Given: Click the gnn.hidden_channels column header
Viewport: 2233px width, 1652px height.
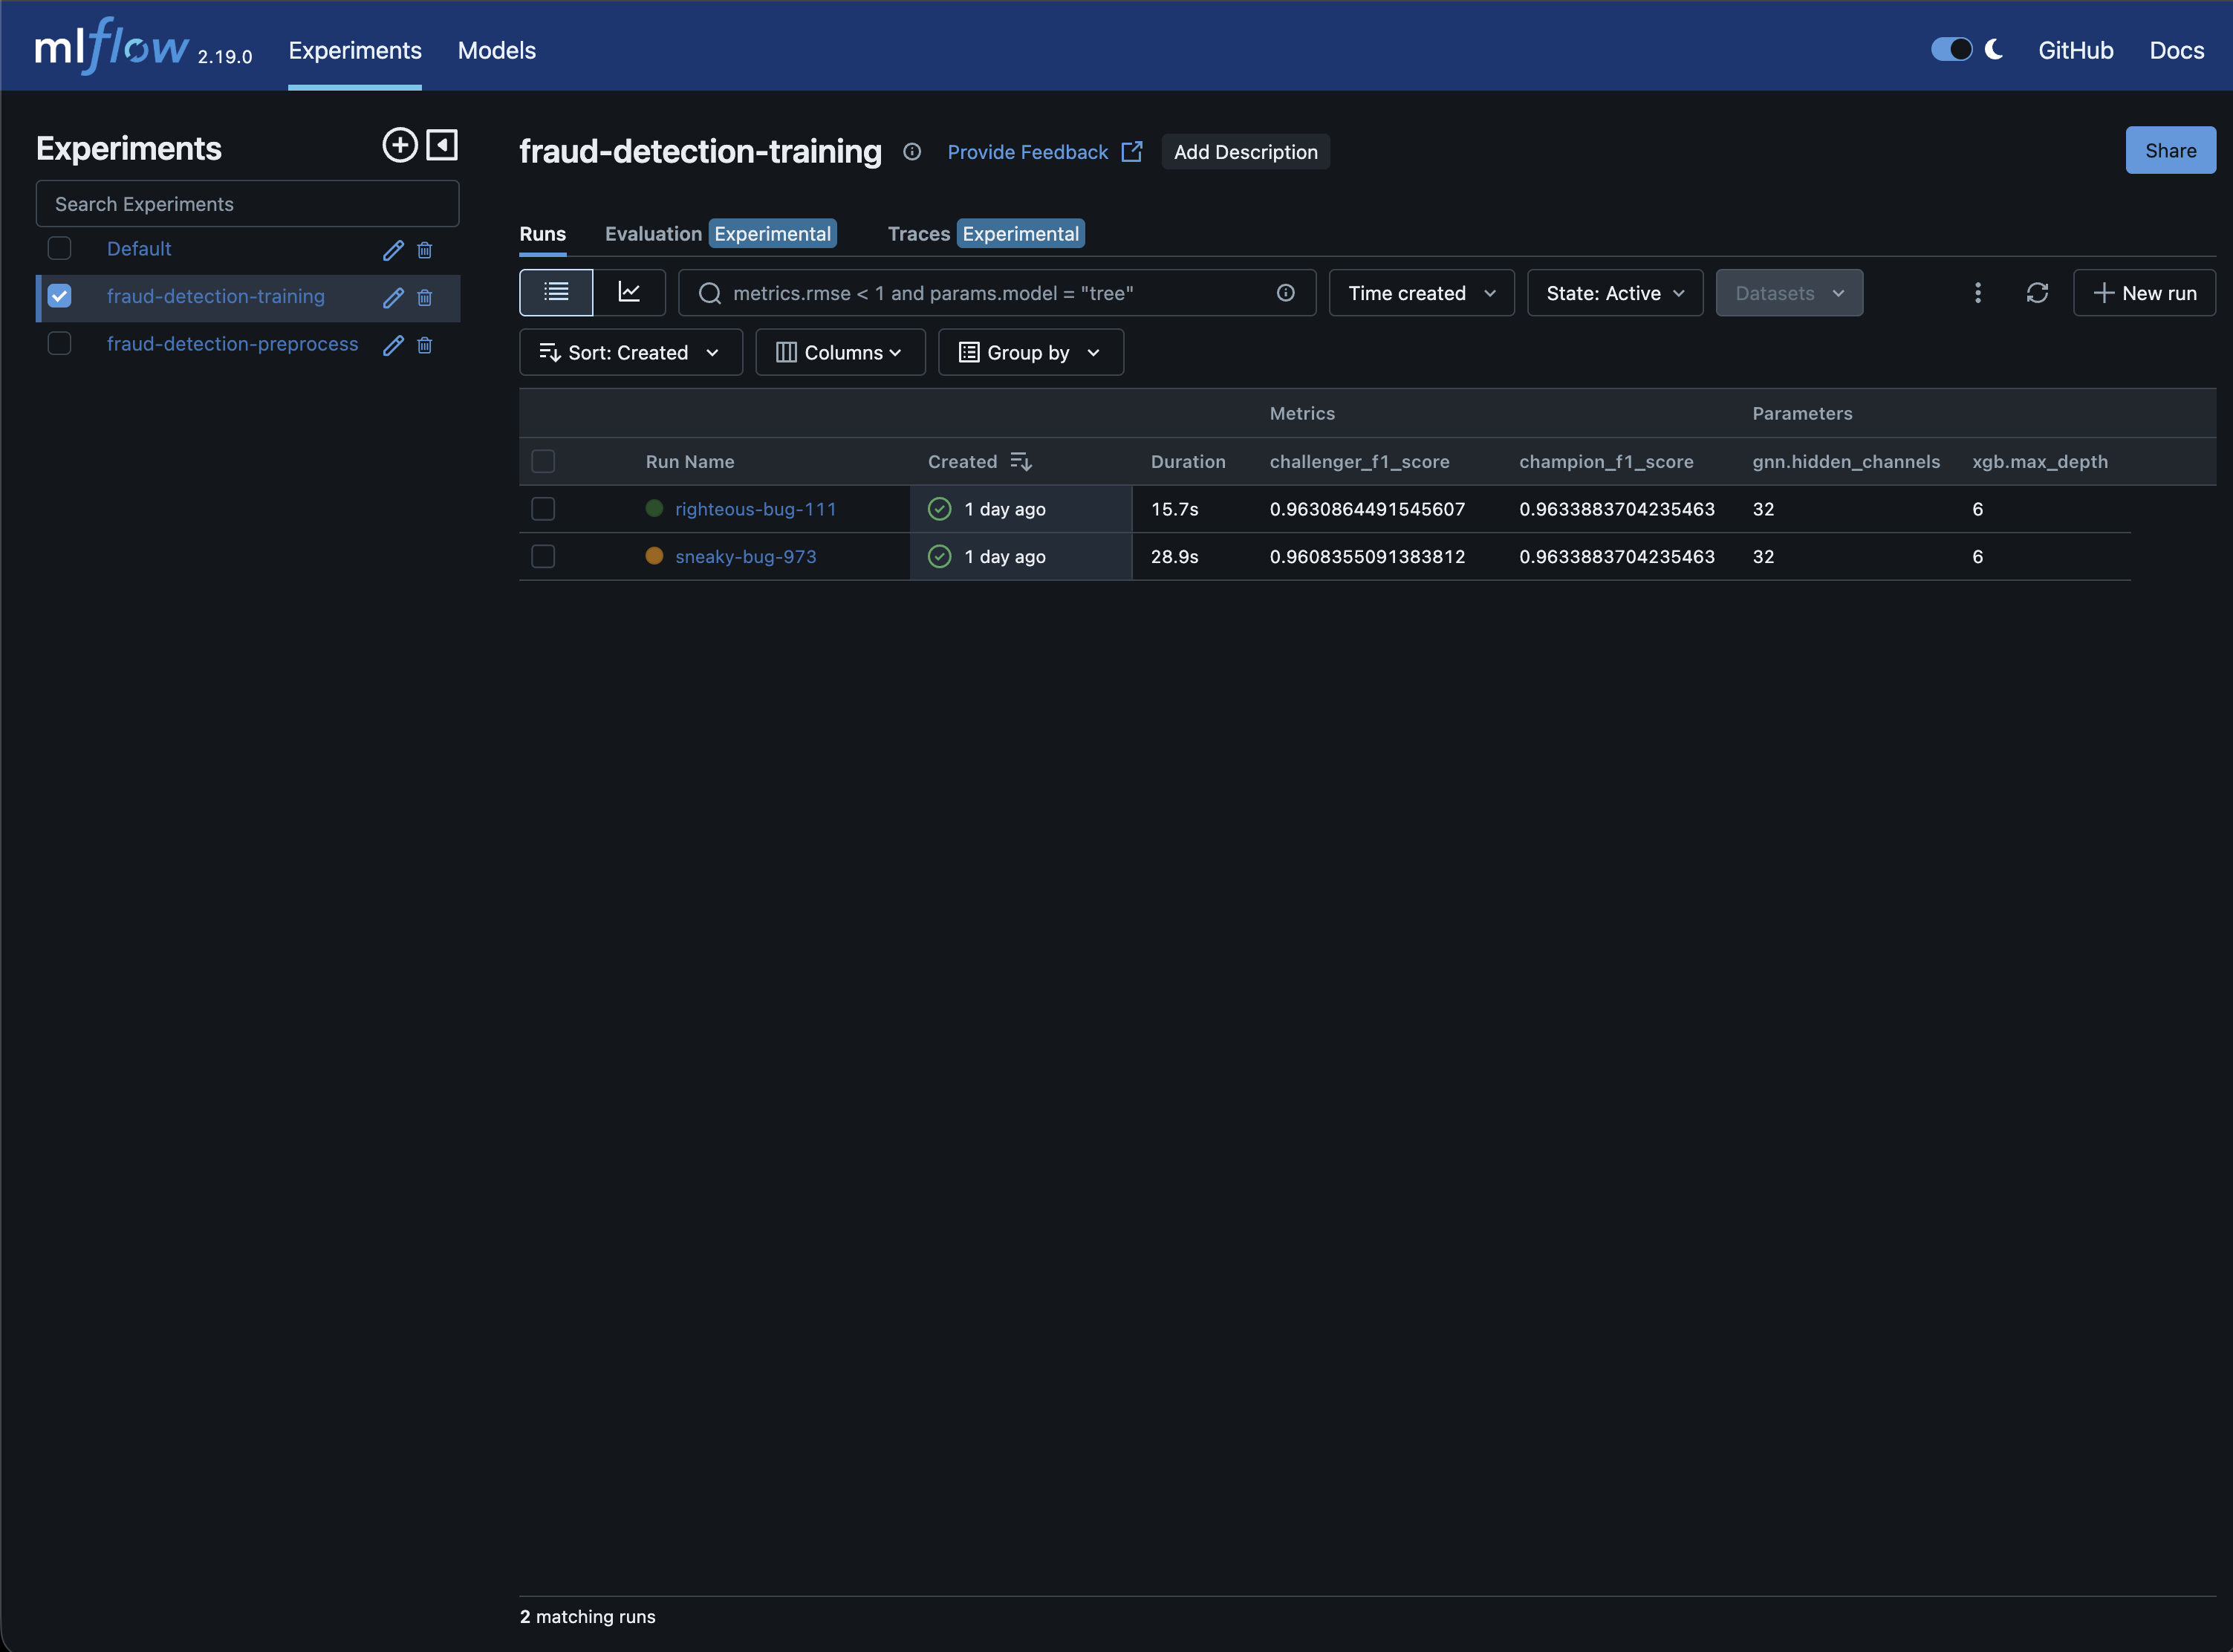Looking at the screenshot, I should [x=1846, y=461].
